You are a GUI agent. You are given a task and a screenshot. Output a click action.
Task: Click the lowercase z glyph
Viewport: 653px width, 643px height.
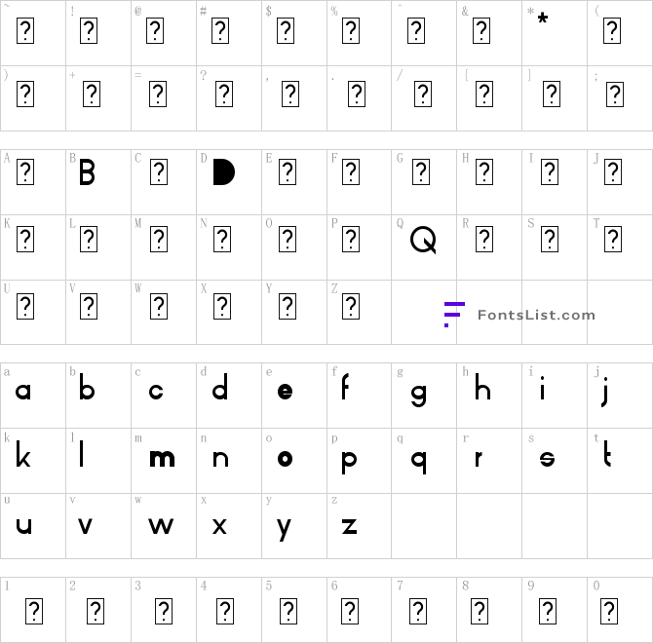(x=350, y=526)
